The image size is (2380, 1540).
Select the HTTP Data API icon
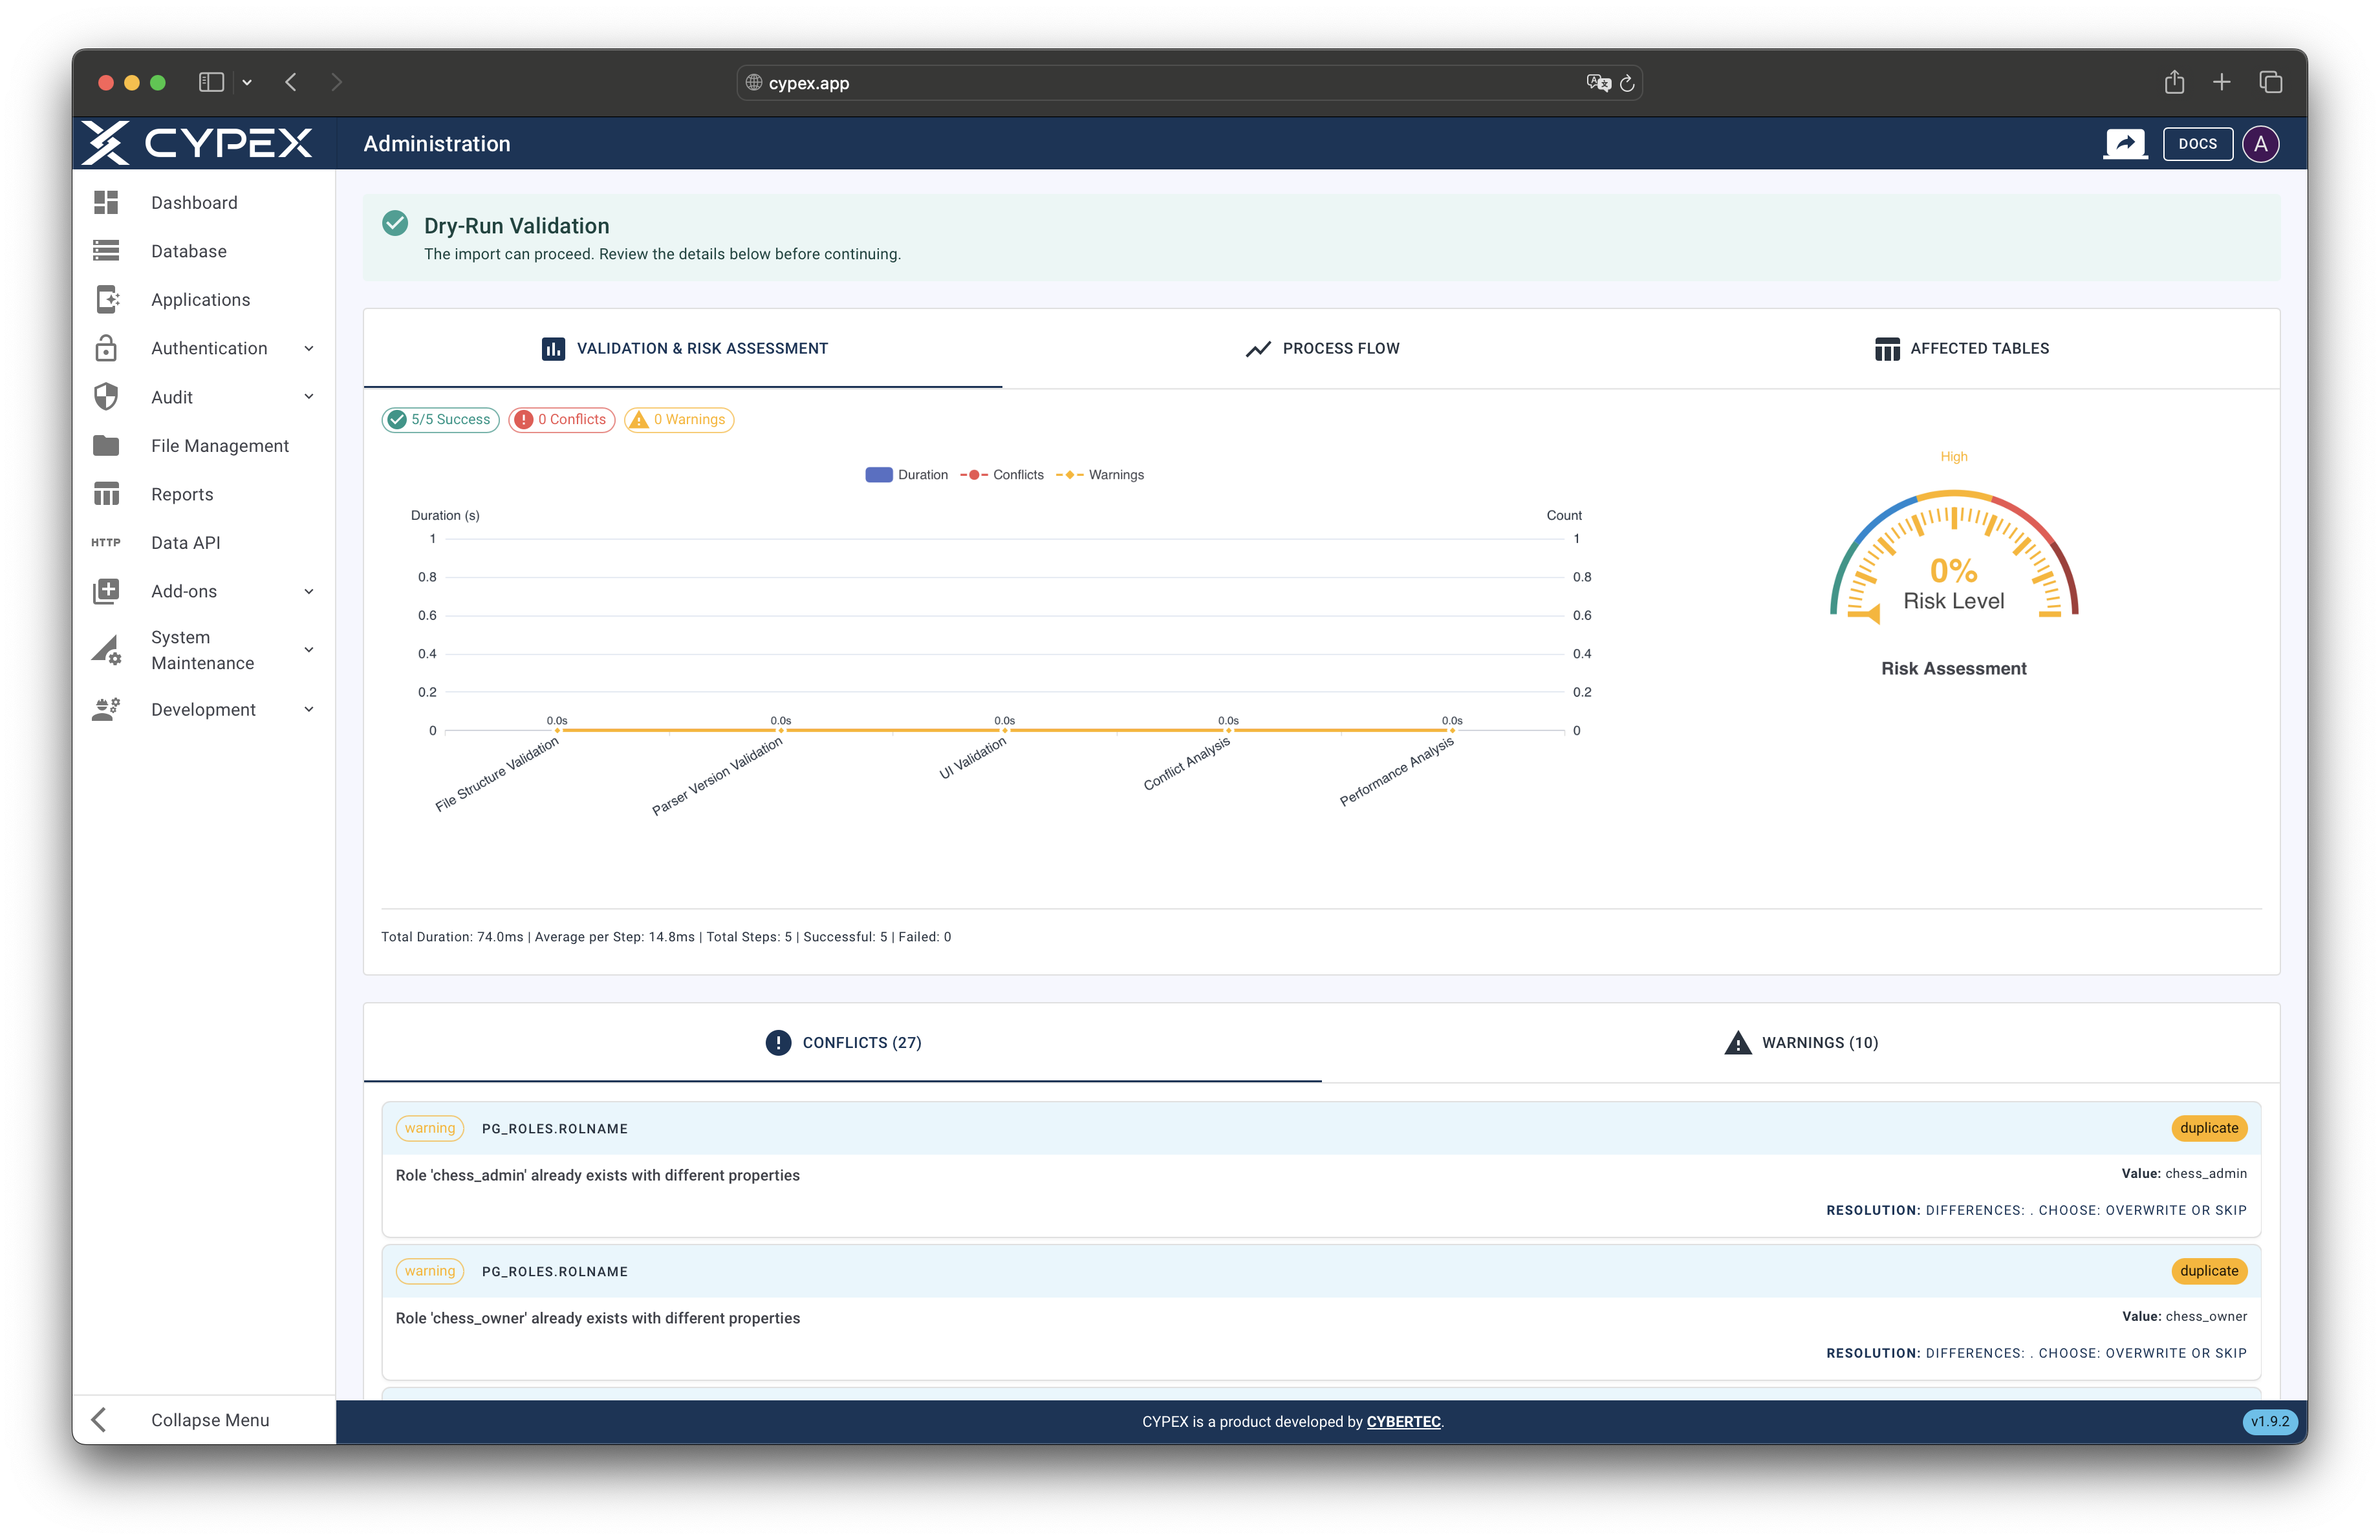coord(106,542)
